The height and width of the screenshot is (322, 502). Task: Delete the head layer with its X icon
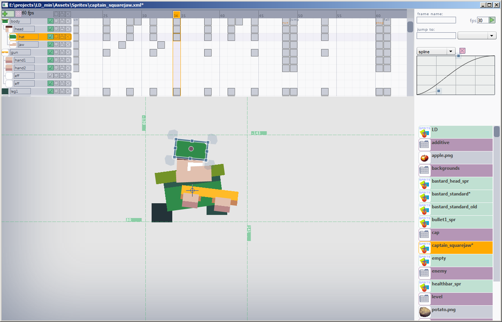(x=68, y=29)
